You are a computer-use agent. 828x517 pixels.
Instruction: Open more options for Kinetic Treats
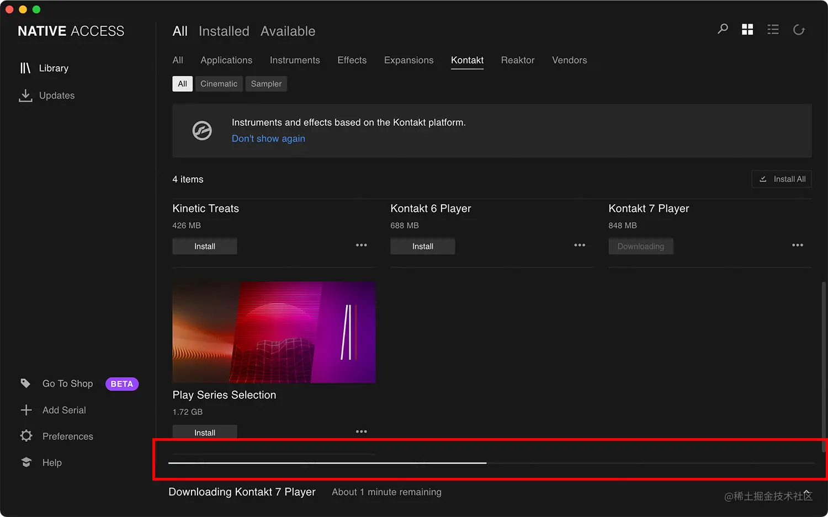coord(361,245)
